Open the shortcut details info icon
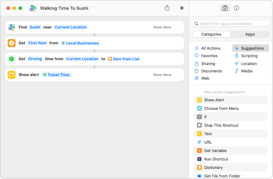The height and width of the screenshot is (179, 273). pyautogui.click(x=237, y=8)
